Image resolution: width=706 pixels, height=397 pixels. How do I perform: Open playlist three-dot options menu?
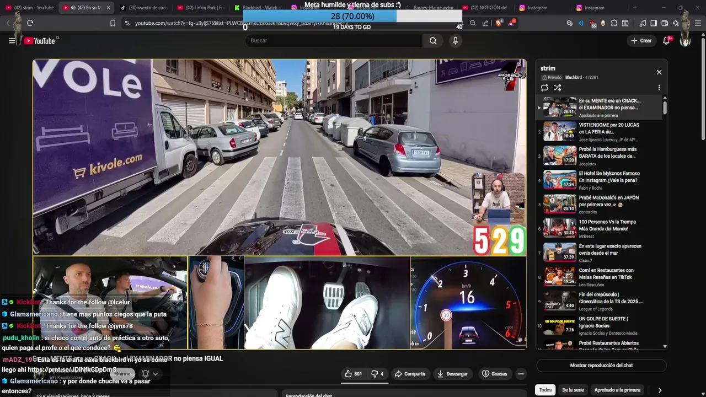[x=659, y=88]
